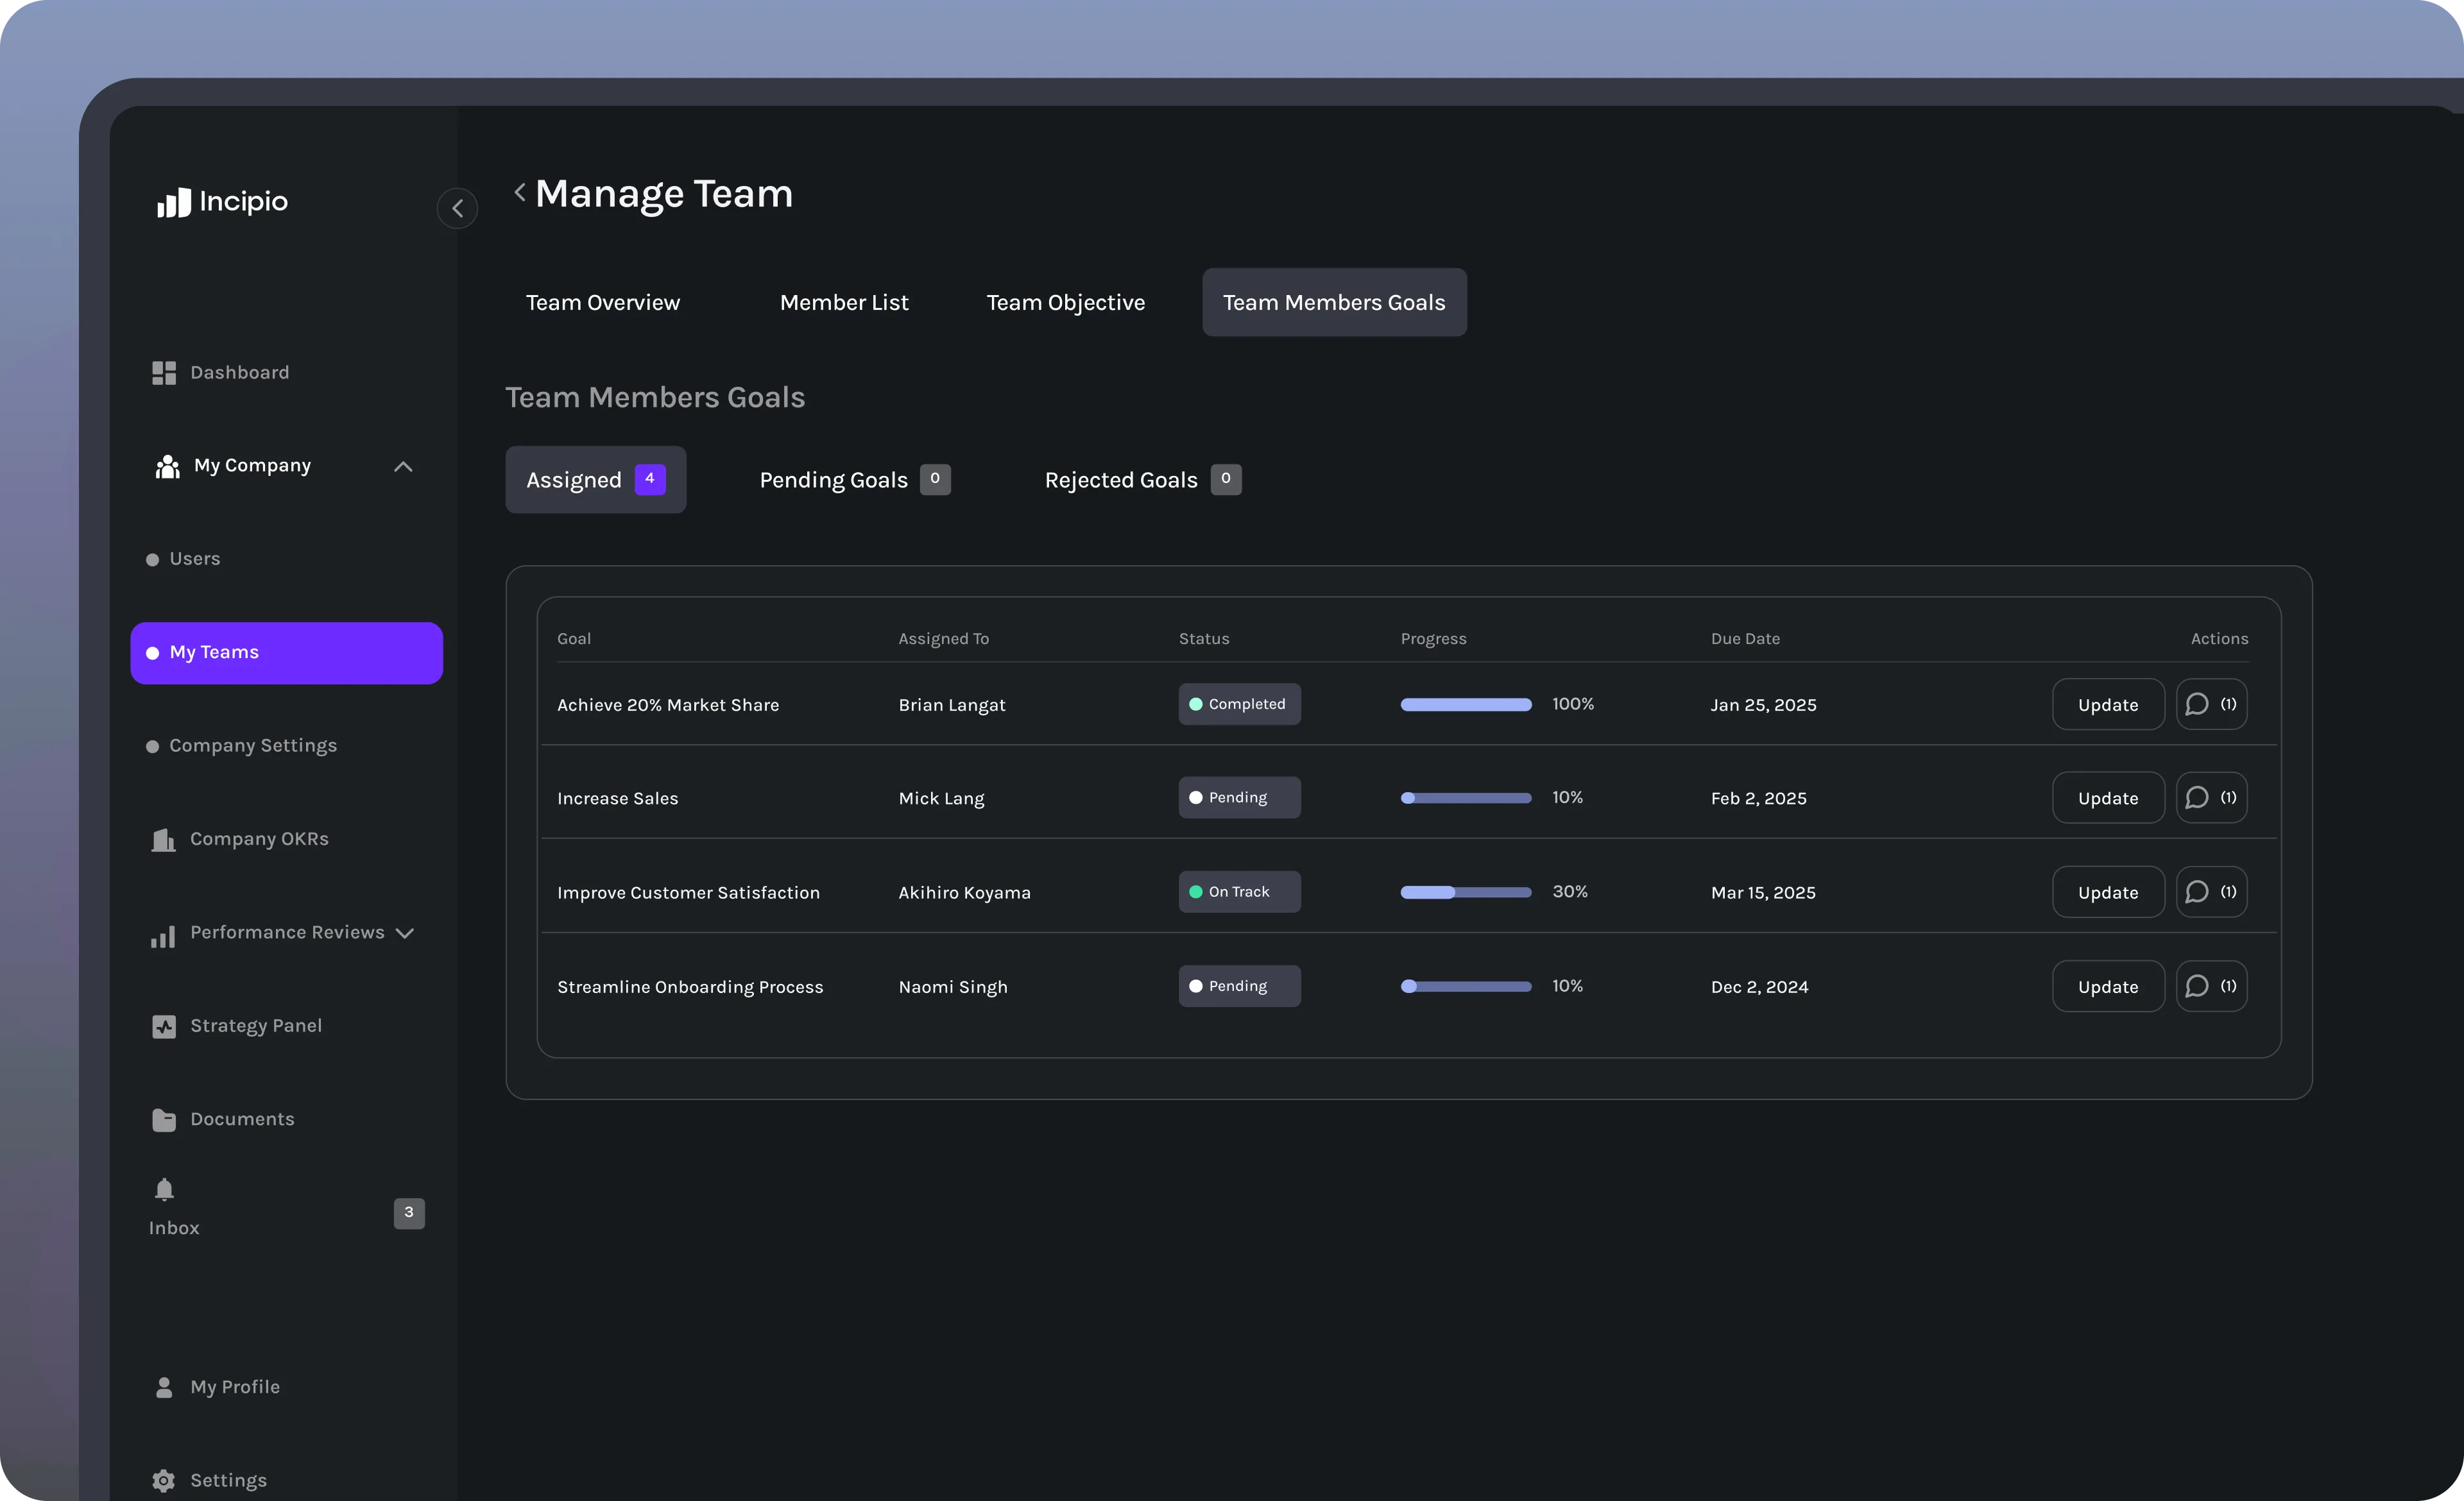The image size is (2464, 1501).
Task: Click Update for Increase Sales goal
Action: tap(2107, 799)
